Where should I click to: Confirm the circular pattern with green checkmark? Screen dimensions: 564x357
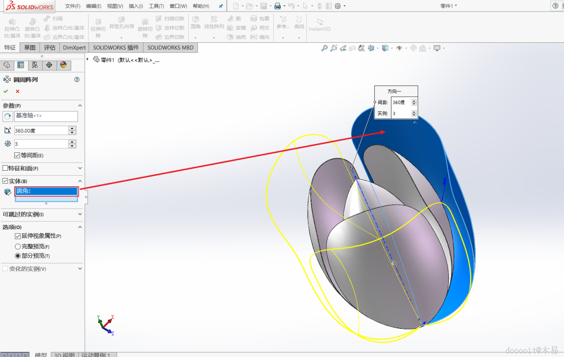click(6, 91)
